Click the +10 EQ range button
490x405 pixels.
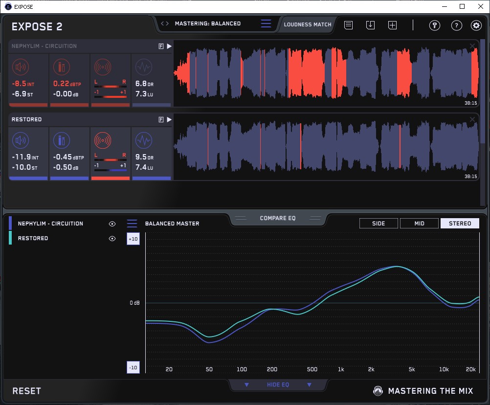(x=133, y=239)
